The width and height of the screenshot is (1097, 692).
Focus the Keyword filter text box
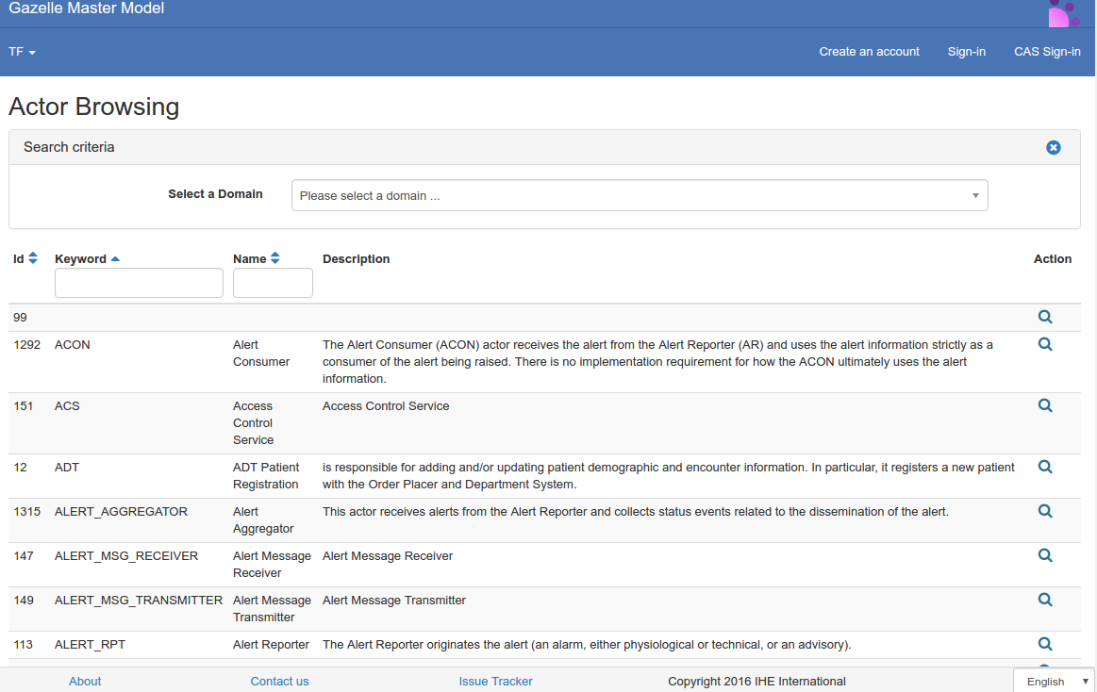pos(139,283)
